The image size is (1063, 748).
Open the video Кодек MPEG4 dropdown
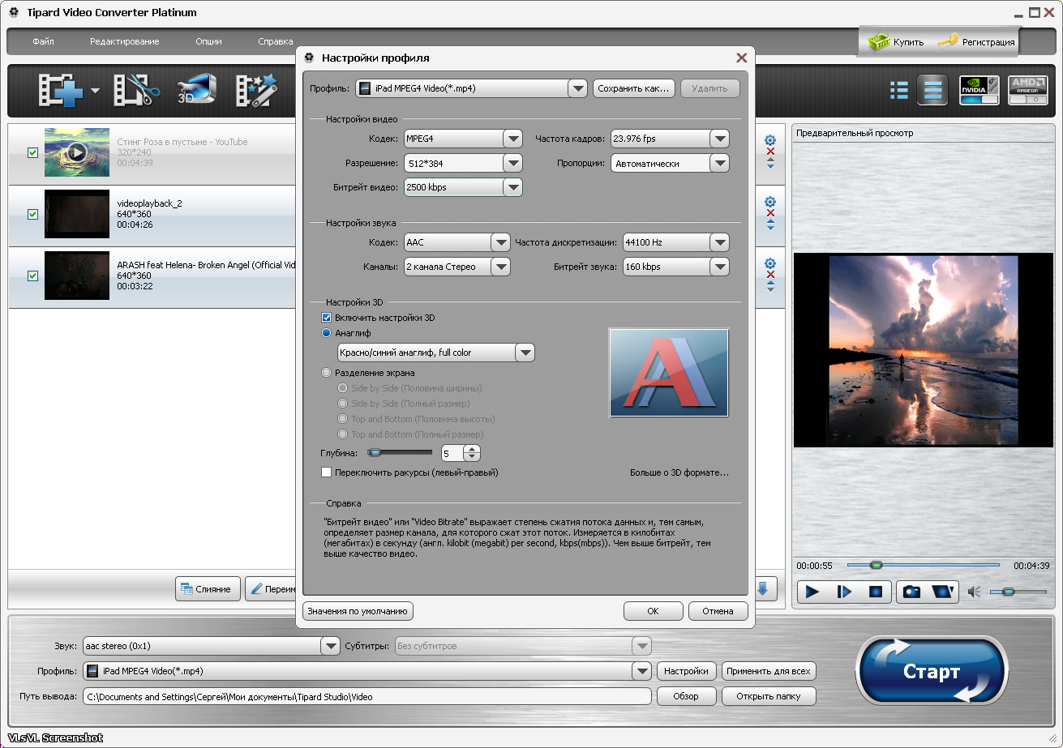512,139
